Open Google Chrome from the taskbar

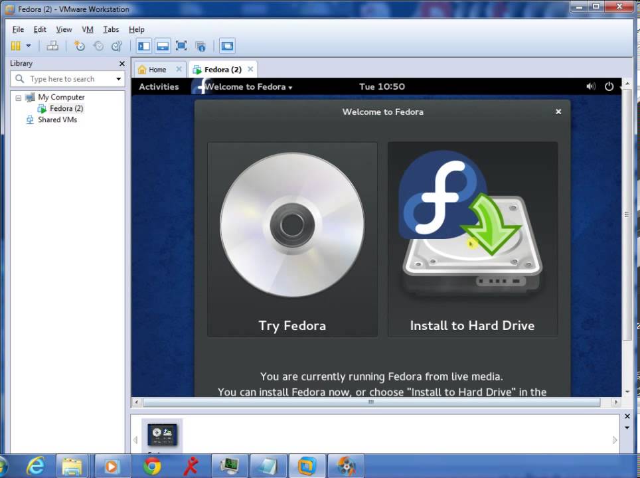[152, 466]
